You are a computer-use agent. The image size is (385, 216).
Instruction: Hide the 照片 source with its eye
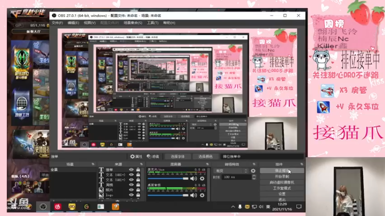click(x=131, y=190)
